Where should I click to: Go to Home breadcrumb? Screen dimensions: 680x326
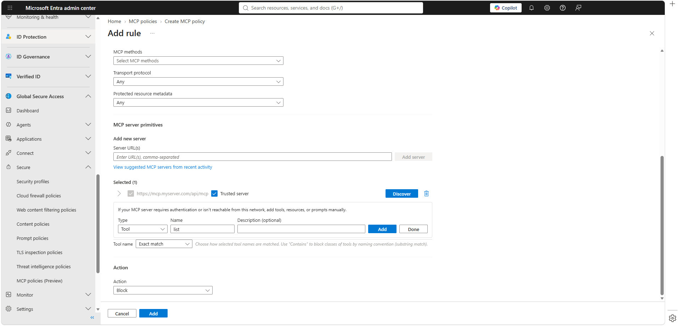(x=114, y=21)
